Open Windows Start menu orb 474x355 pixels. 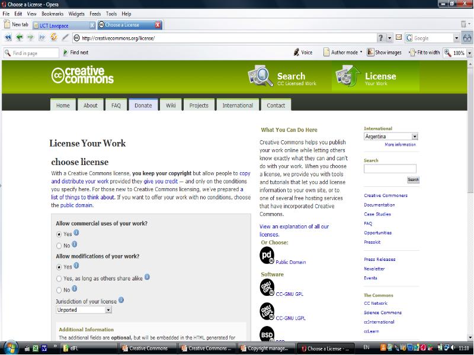(11, 348)
